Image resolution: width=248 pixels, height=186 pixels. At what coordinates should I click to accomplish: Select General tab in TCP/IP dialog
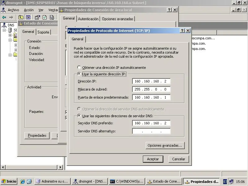point(77,39)
